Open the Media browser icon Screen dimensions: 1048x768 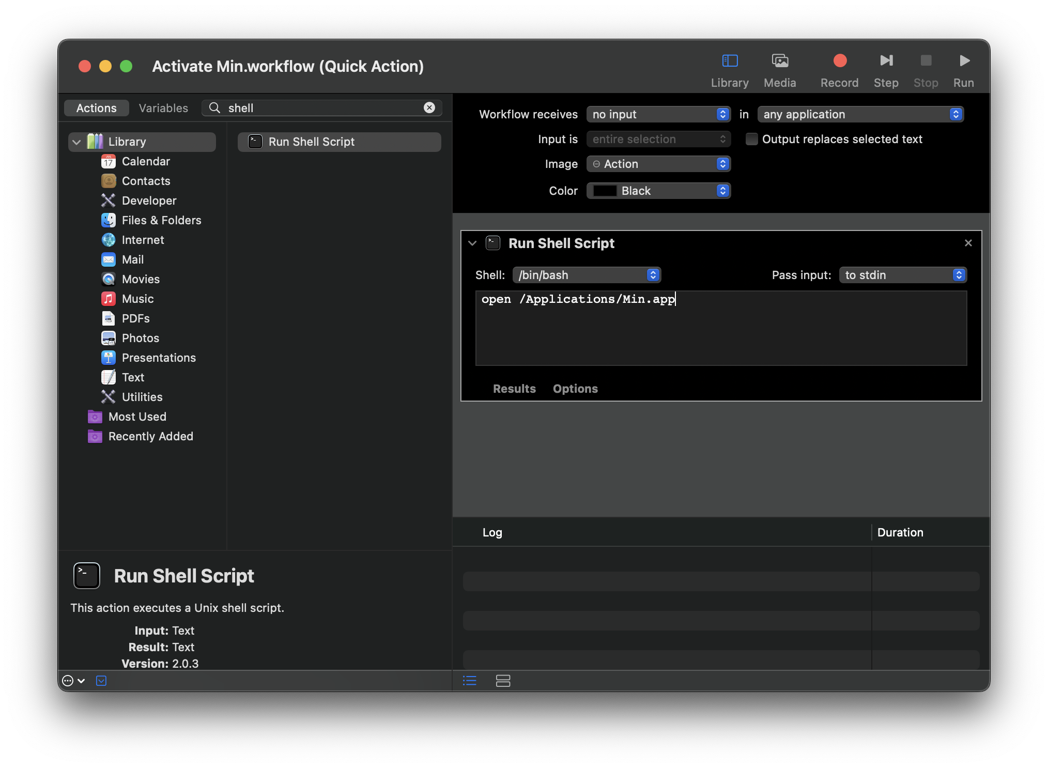(x=779, y=61)
